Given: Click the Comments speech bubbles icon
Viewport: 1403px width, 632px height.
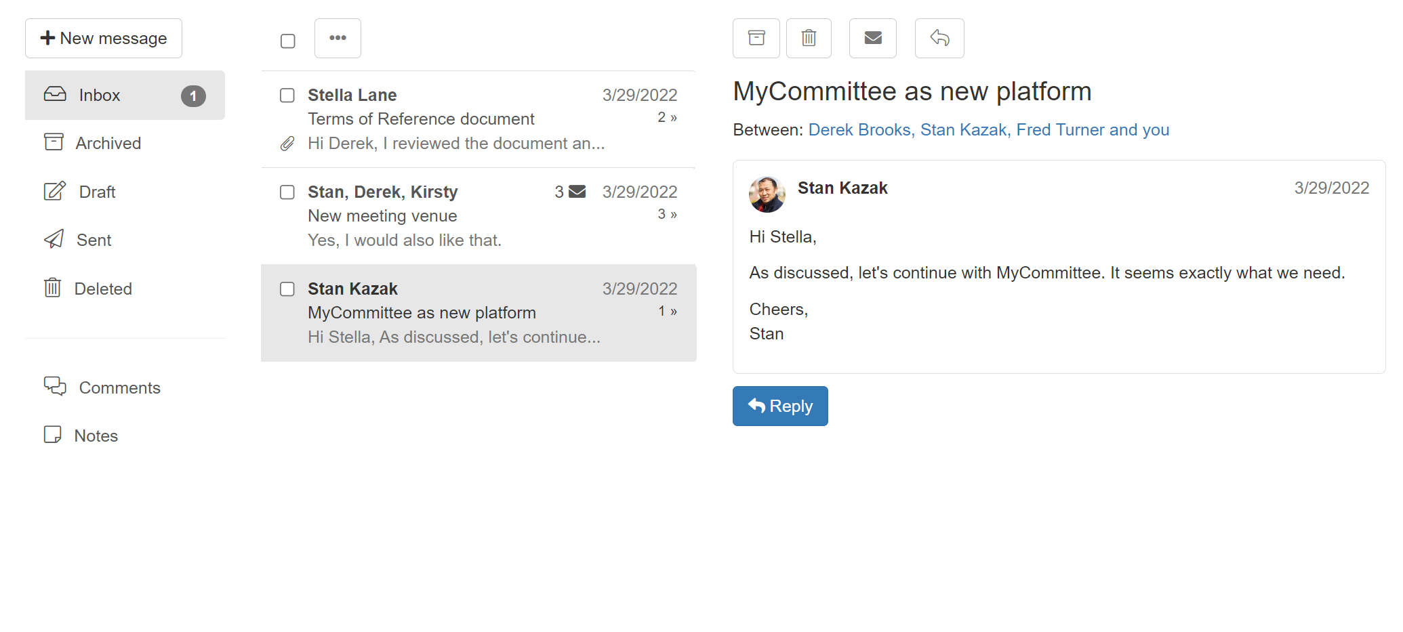Looking at the screenshot, I should tap(55, 386).
